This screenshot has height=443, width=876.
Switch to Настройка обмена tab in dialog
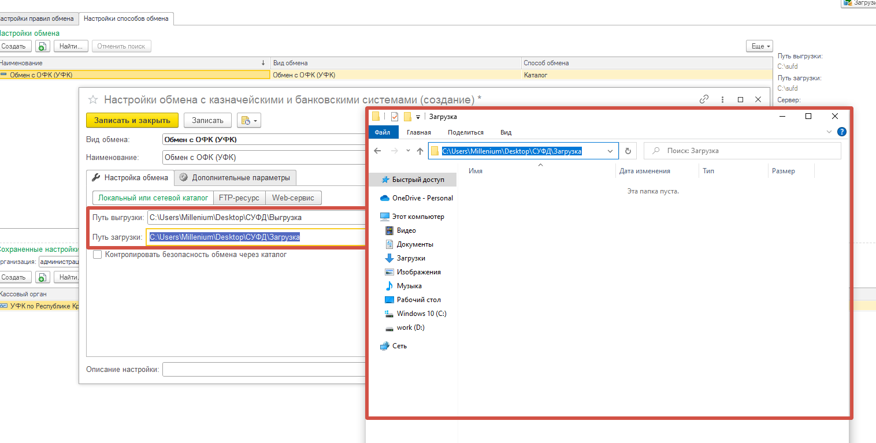(130, 177)
